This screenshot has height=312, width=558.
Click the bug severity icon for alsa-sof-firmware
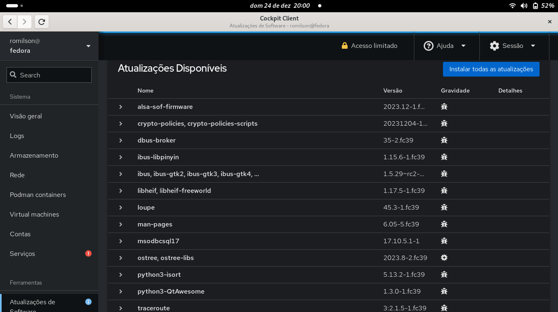click(444, 107)
